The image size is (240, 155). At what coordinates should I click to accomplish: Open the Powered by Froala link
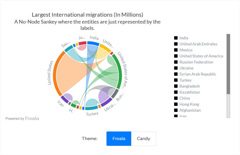(x=22, y=118)
